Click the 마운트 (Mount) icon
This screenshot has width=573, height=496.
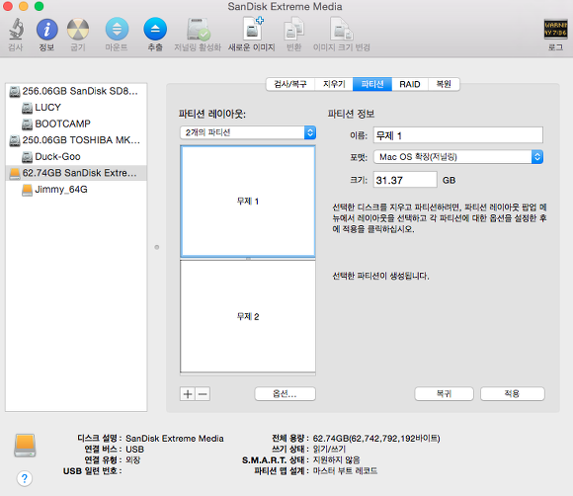pos(117,30)
